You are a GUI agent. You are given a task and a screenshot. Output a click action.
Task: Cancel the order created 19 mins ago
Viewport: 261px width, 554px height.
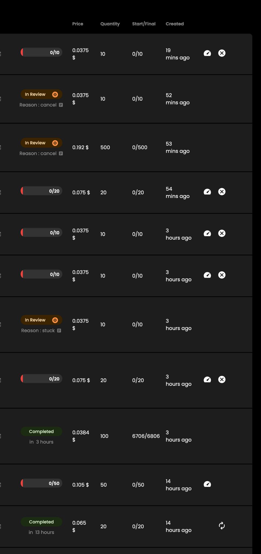click(222, 53)
